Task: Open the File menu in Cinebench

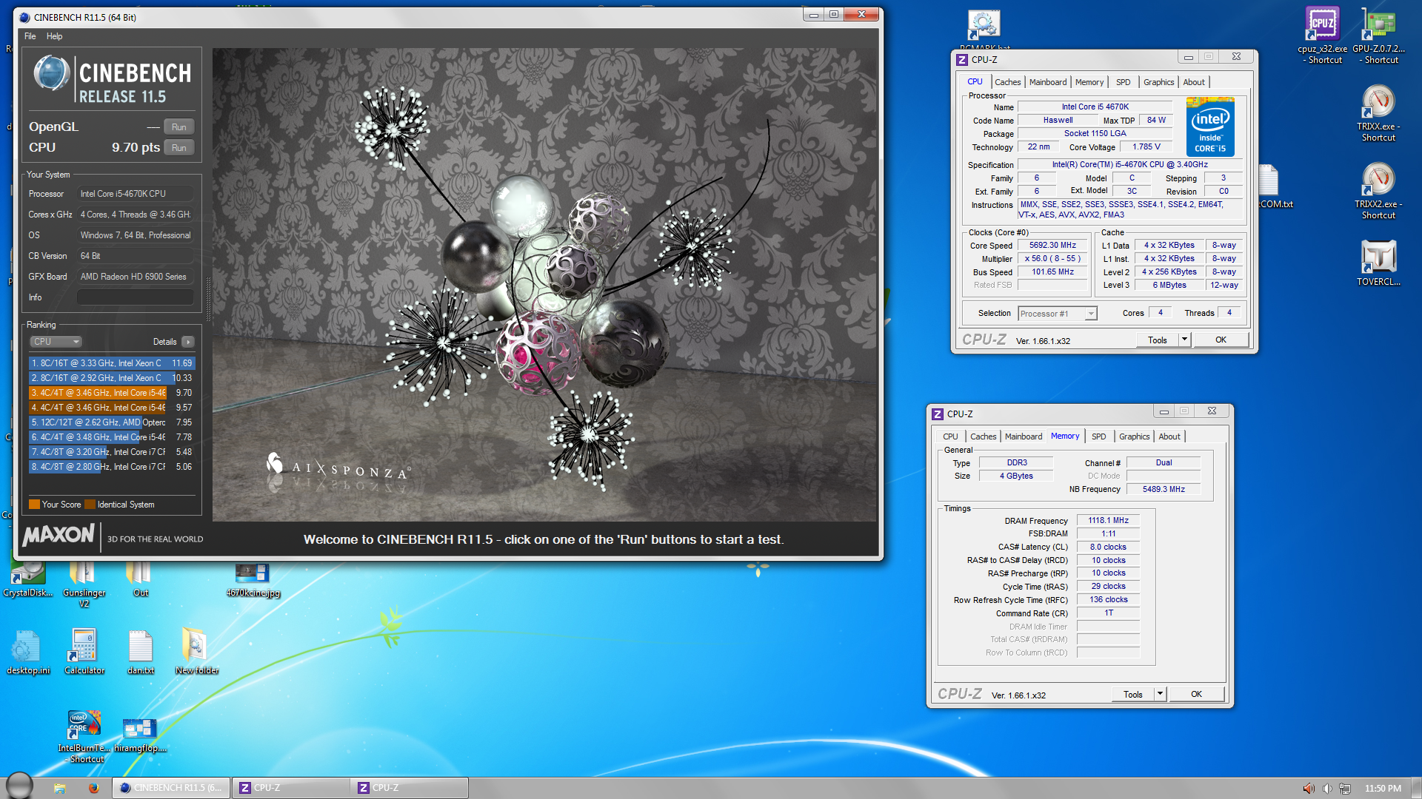Action: [30, 36]
